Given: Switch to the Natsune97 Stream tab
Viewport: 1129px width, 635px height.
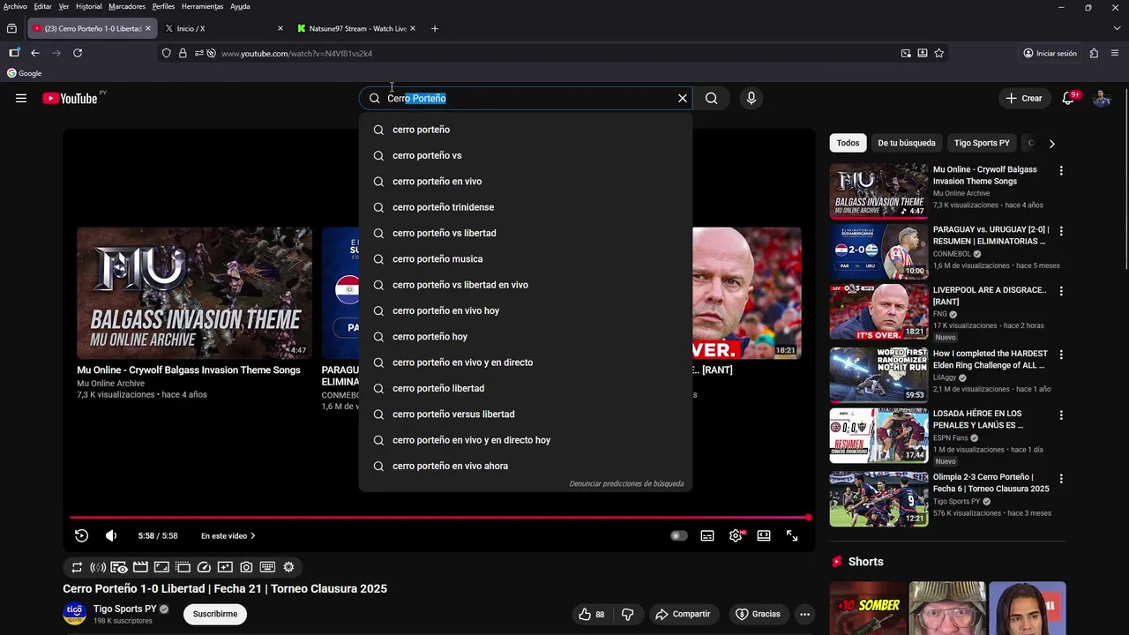Looking at the screenshot, I should tap(356, 28).
